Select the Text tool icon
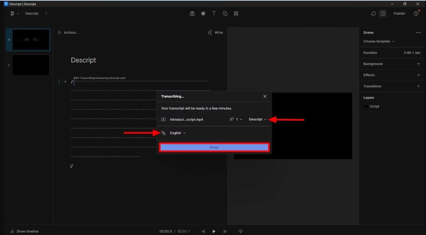 point(214,13)
